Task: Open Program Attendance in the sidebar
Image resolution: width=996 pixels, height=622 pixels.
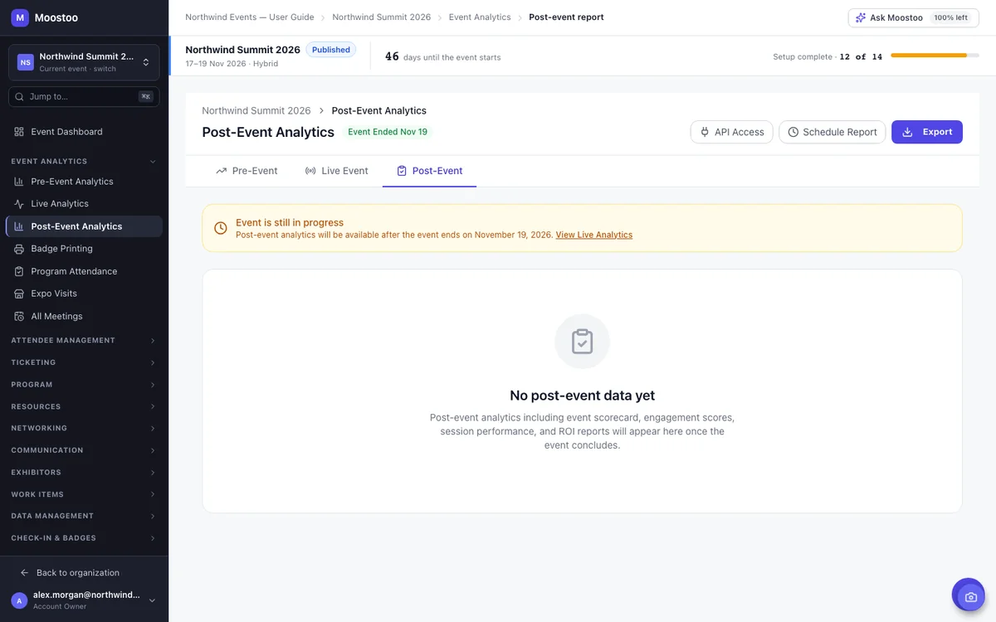Action: pyautogui.click(x=84, y=271)
